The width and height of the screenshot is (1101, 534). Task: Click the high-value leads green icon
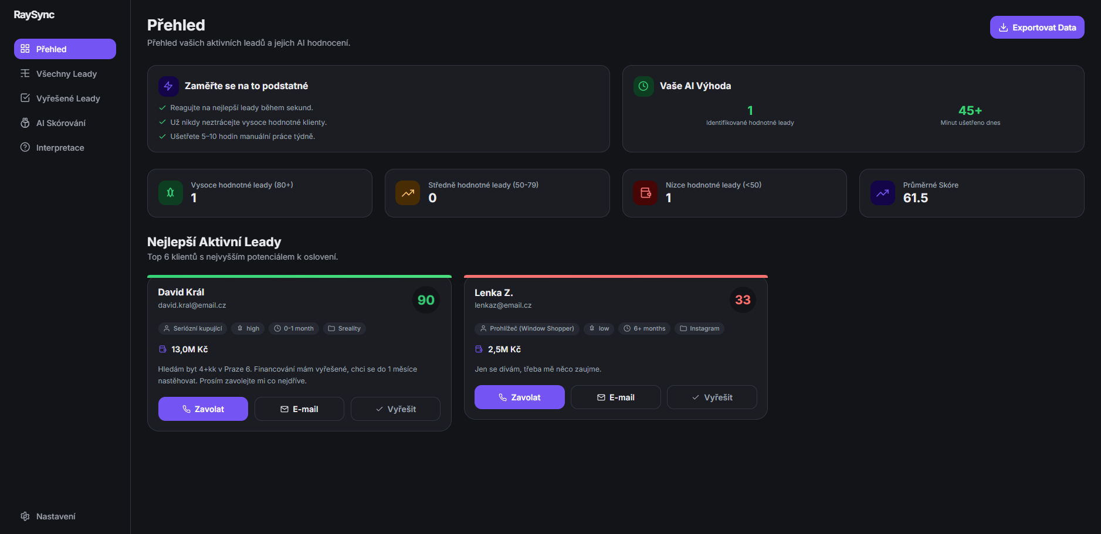(x=170, y=193)
